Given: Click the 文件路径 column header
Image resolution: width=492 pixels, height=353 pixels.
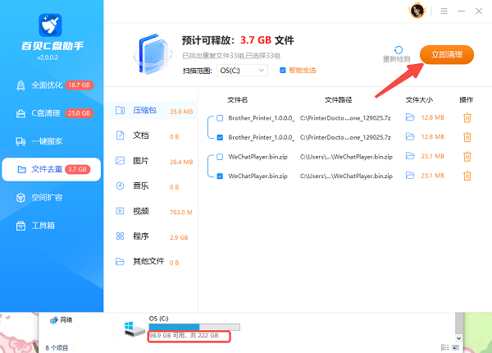Looking at the screenshot, I should click(338, 100).
